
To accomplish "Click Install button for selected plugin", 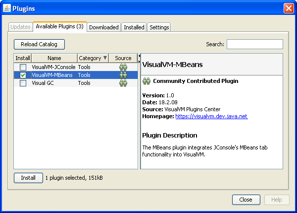I will [x=28, y=178].
